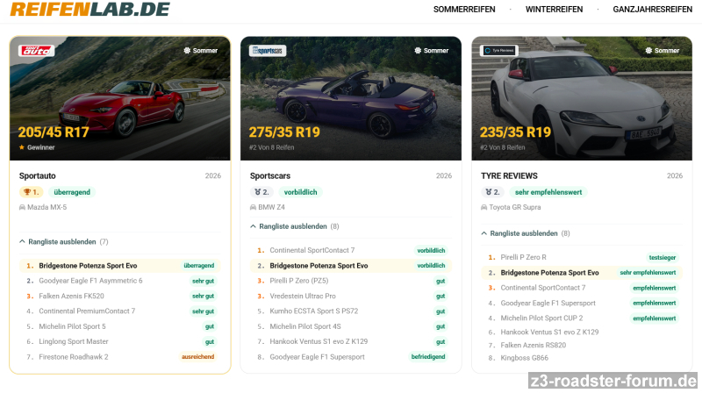The image size is (702, 393).
Task: Open Pirelli P Zero R entry
Action: click(x=523, y=258)
